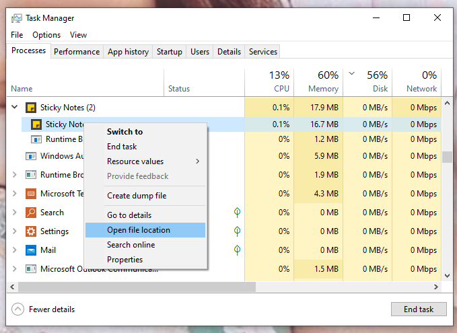Click the horizontal scrollbar thumb
Viewport: 457px width, 333px height.
pos(137,287)
